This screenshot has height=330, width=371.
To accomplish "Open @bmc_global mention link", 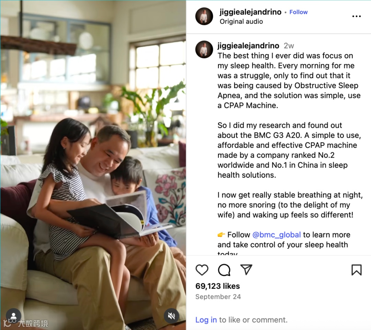I will click(x=276, y=235).
